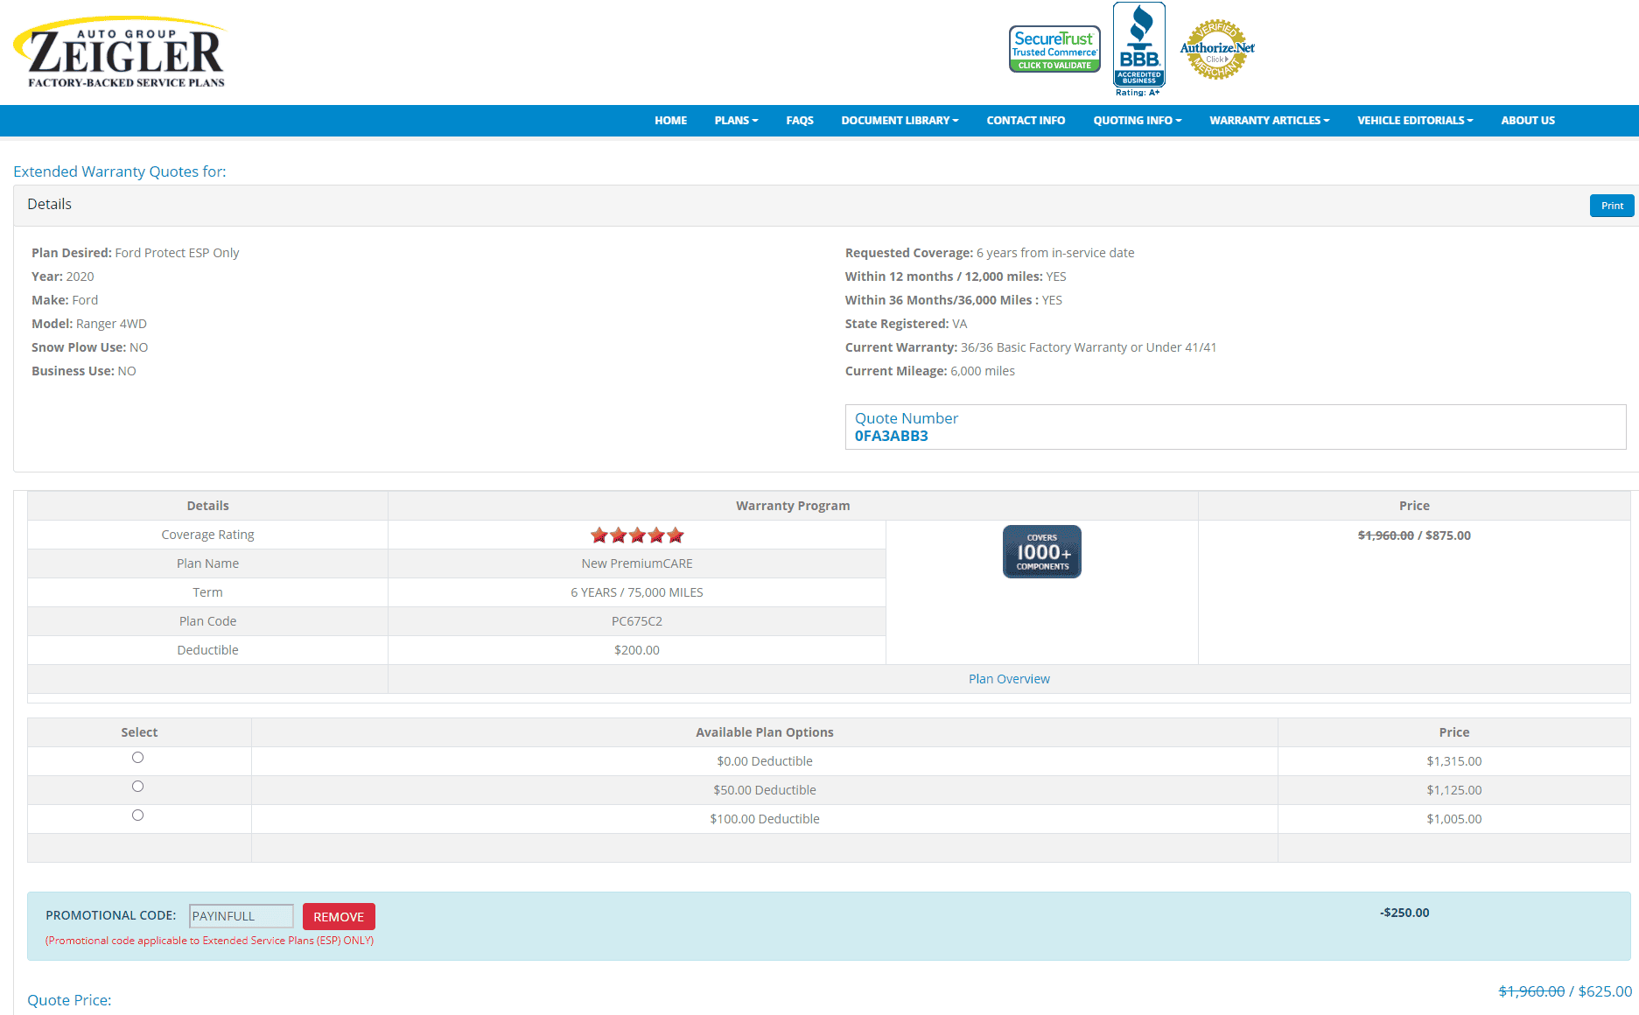This screenshot has height=1015, width=1639.
Task: Click the -$250.00 promo discount amount
Action: click(1404, 913)
